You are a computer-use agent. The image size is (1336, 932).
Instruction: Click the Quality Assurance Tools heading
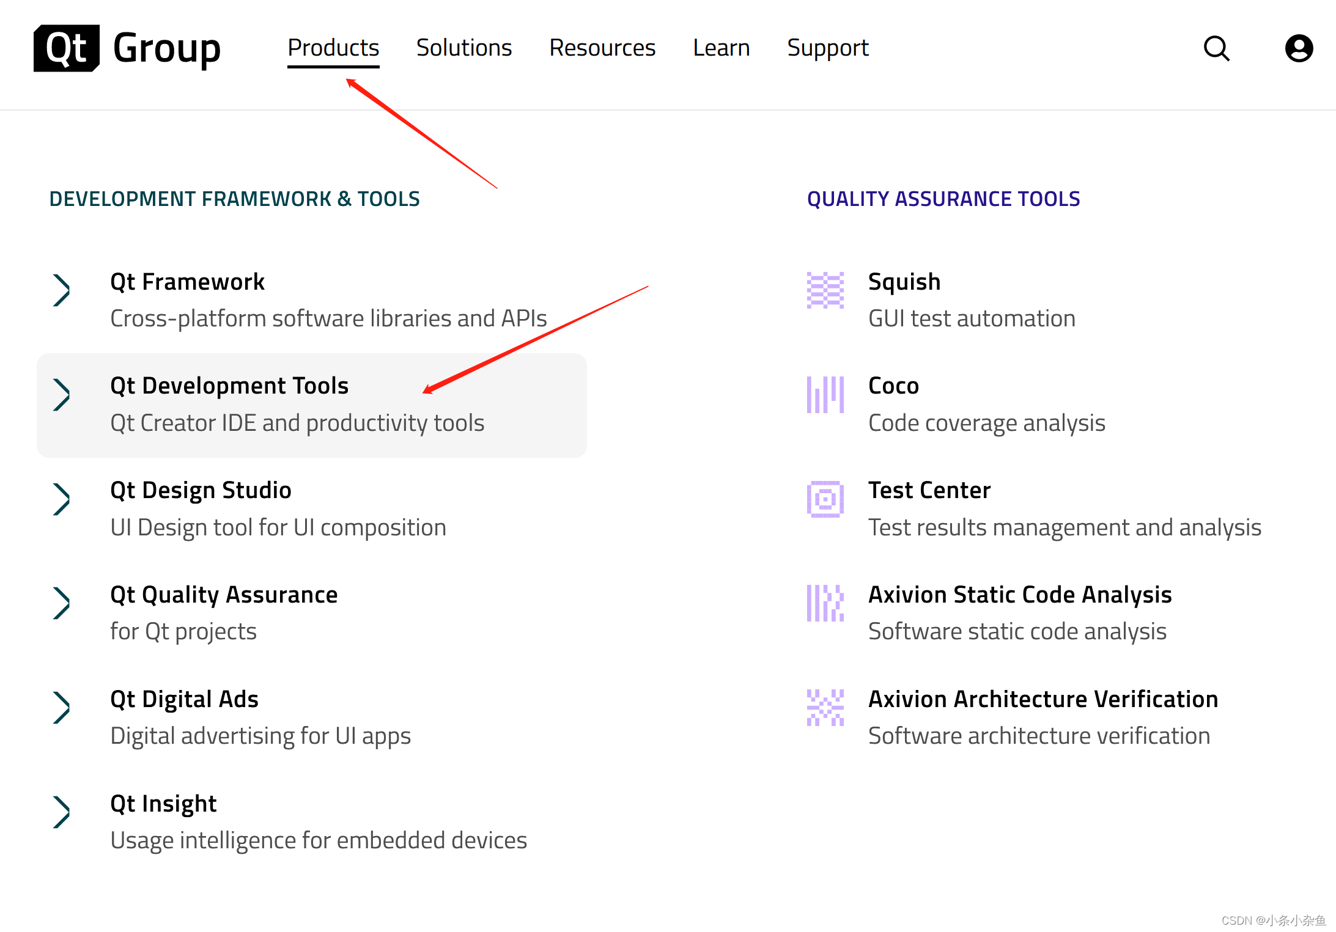[943, 199]
